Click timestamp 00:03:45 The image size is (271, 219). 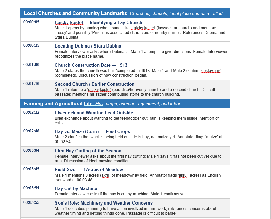point(31,169)
